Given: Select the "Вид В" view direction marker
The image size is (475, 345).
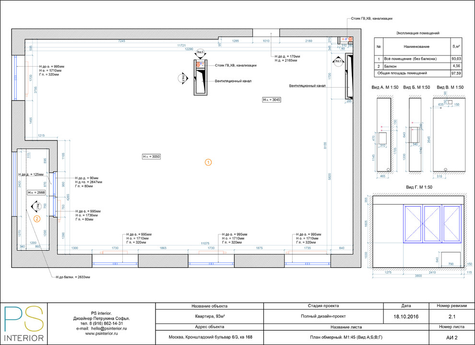Looking at the screenshot, I should tap(183, 78).
